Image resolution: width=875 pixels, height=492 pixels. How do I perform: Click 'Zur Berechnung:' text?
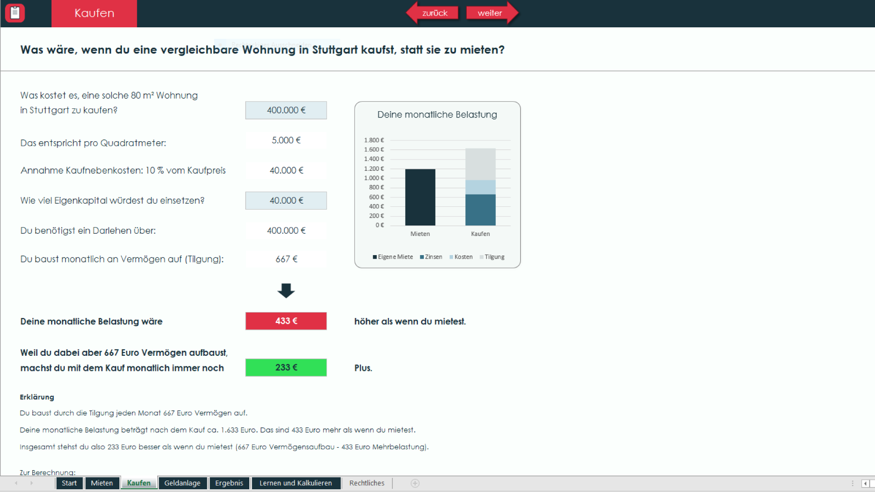[x=47, y=472]
